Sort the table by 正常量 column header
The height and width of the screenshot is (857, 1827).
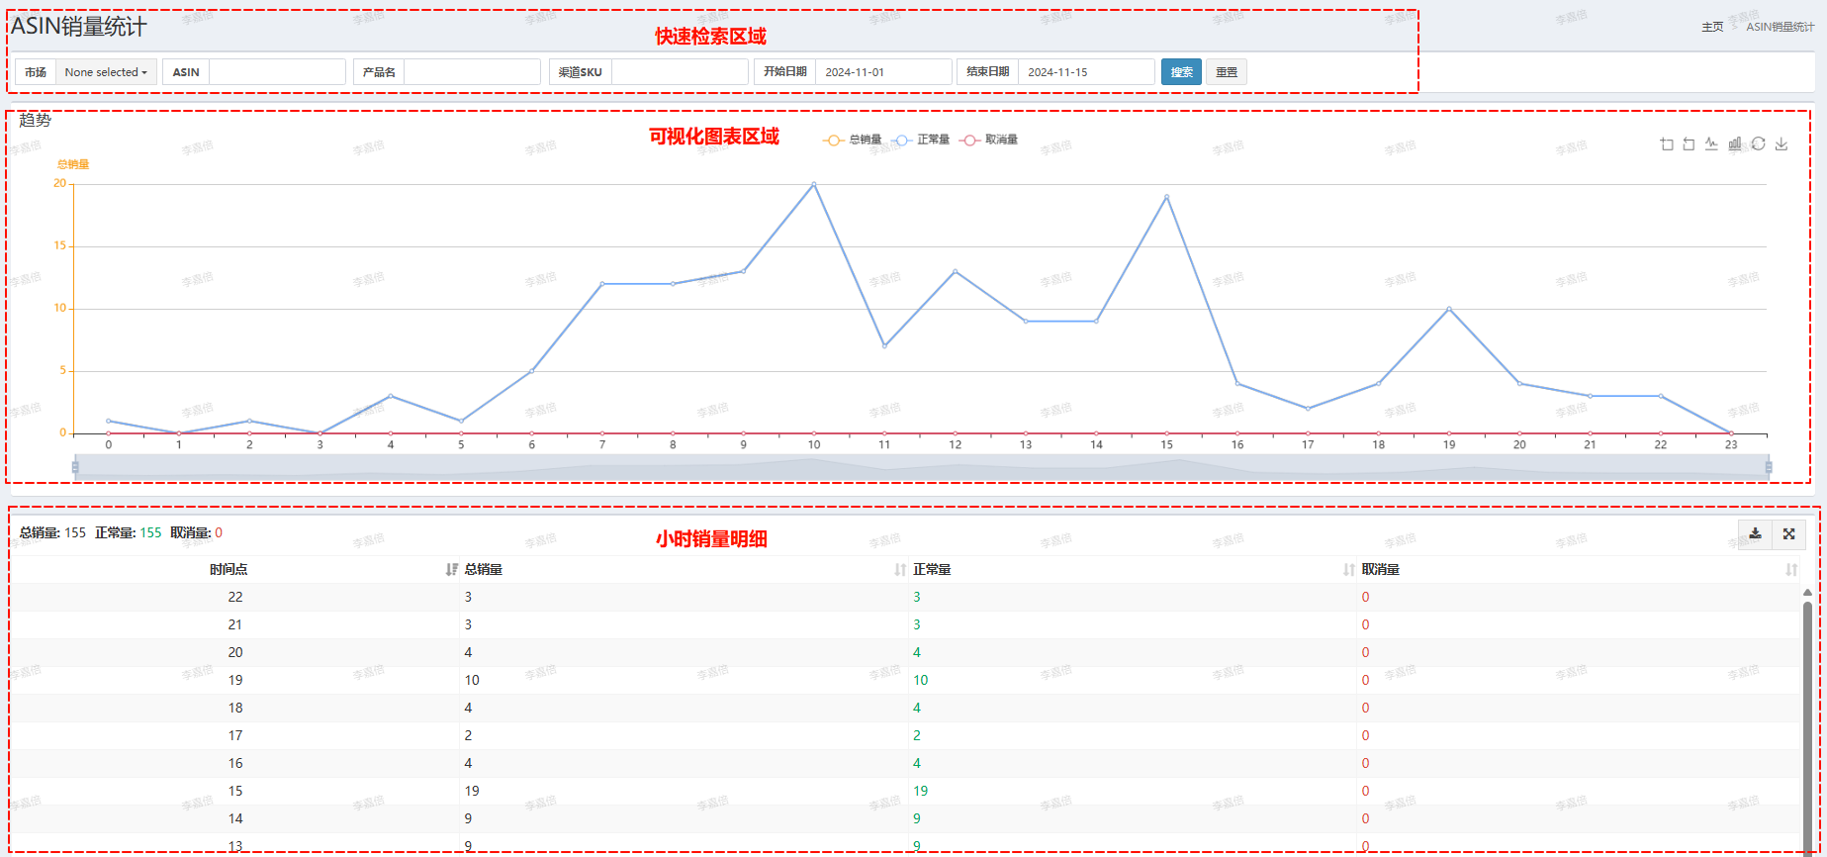(x=932, y=570)
